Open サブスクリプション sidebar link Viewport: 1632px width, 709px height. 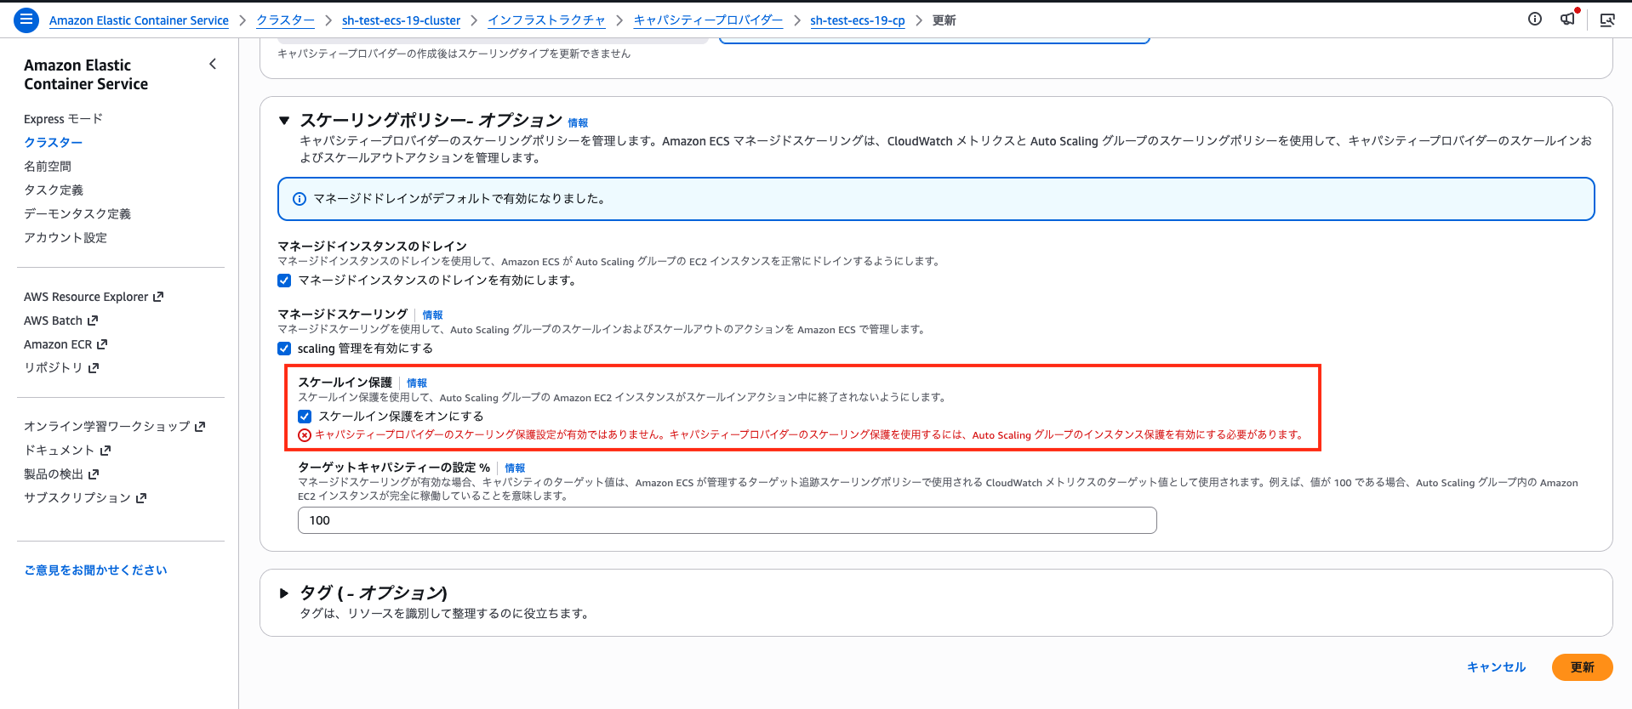pos(77,498)
